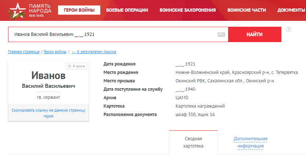Click the value Охинский РВК, Сахалинская обл.
The image size is (306, 168).
point(224,81)
